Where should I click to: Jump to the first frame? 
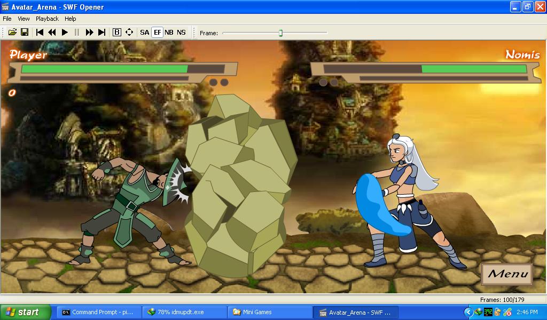coord(40,33)
